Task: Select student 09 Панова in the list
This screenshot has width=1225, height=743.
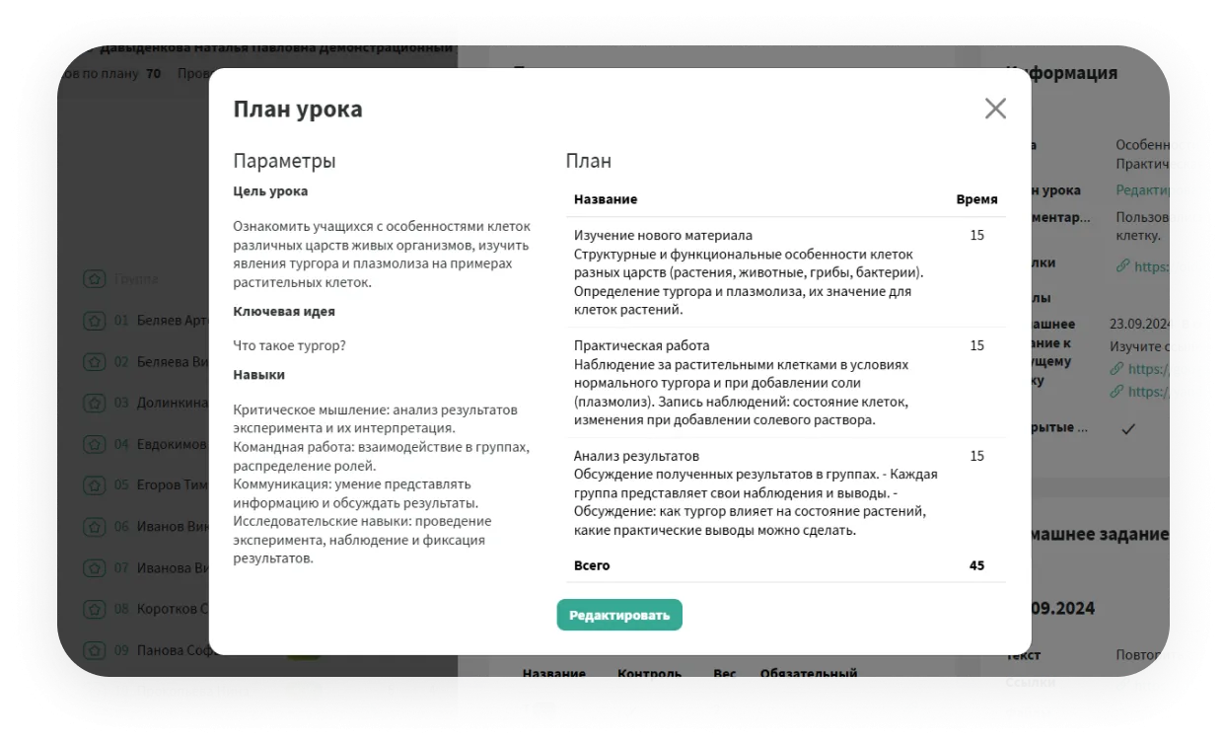Action: [168, 650]
